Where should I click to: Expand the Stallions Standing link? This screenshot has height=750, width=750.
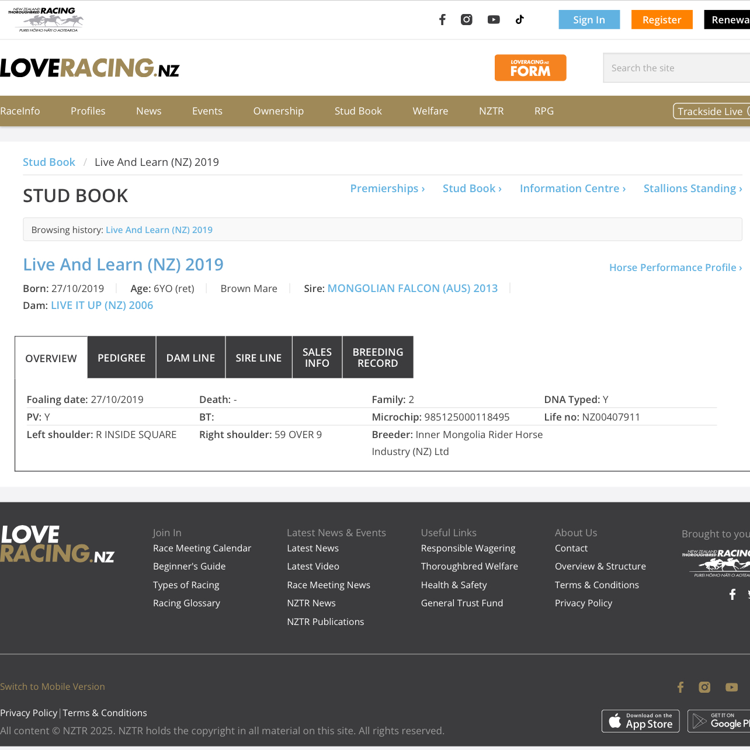click(692, 189)
